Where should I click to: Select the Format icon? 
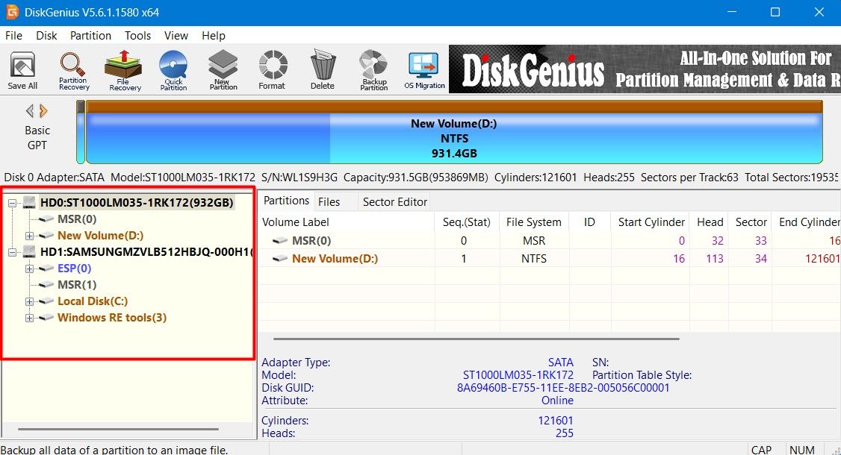tap(272, 69)
